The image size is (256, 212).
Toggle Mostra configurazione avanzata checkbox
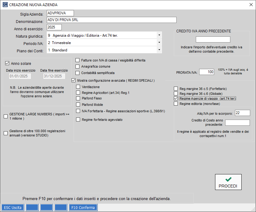pyautogui.click(x=73, y=80)
